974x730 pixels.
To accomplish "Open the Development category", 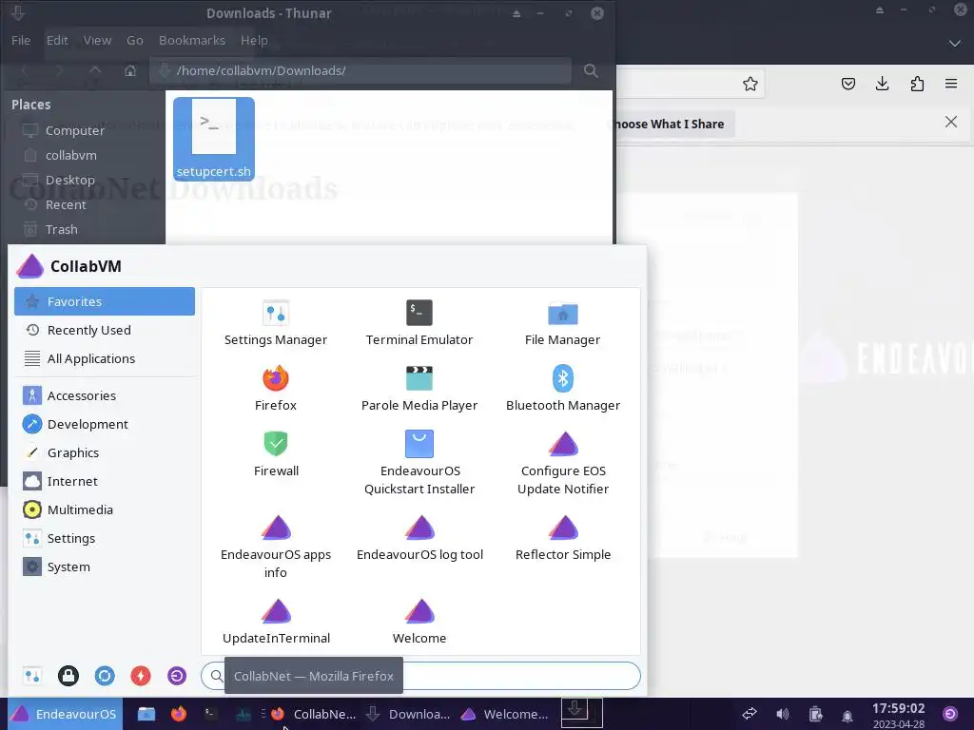I will click(x=105, y=424).
